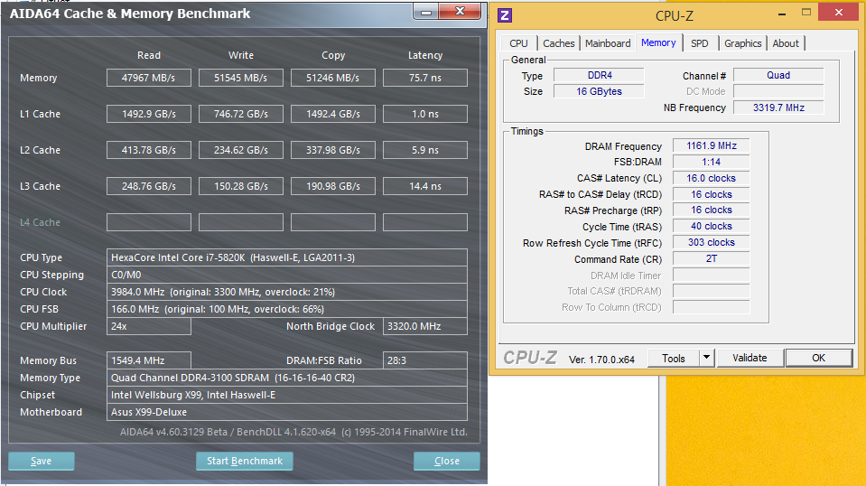Click L2 Cache Latency value 5.9 ns

425,150
